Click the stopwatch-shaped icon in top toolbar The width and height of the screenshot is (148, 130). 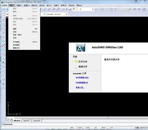(107, 9)
